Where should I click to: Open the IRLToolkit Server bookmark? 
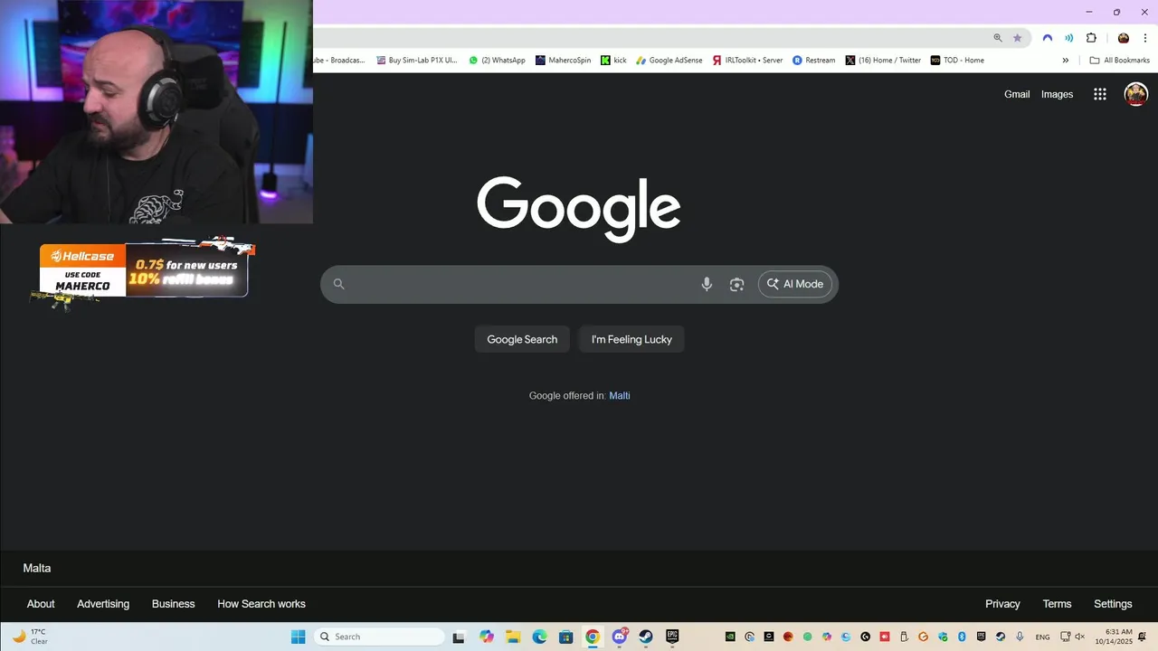click(x=748, y=61)
